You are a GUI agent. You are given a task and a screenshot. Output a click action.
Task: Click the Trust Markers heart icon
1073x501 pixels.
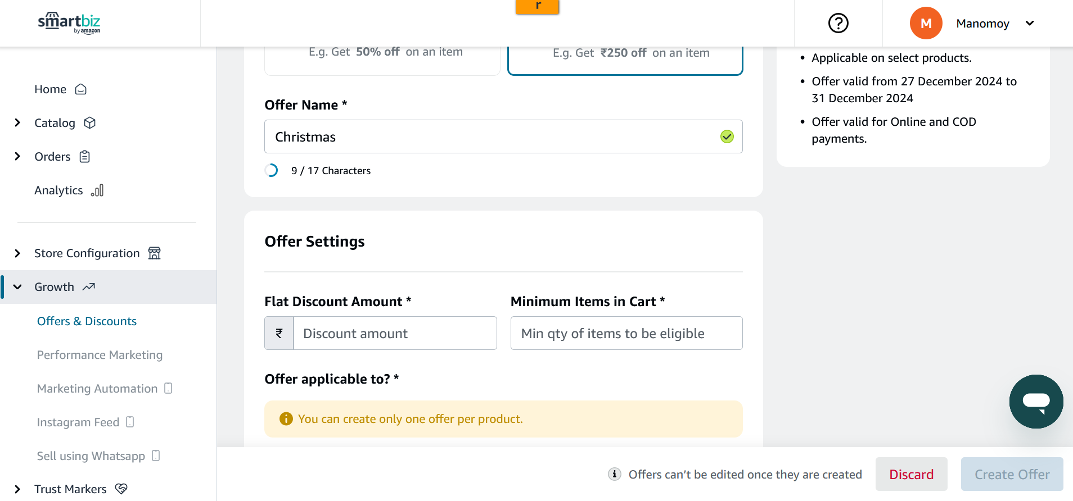pos(121,489)
